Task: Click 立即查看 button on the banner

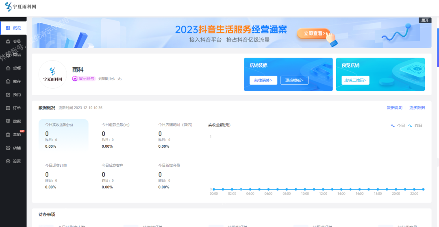Action: click(x=314, y=33)
